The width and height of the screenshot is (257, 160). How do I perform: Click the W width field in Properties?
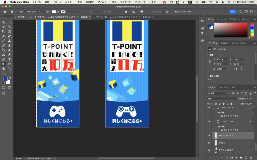[x=222, y=59]
